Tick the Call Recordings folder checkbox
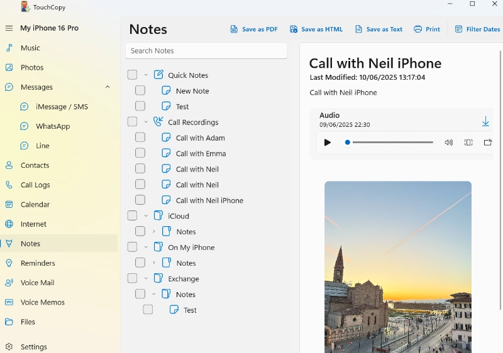 [x=132, y=122]
